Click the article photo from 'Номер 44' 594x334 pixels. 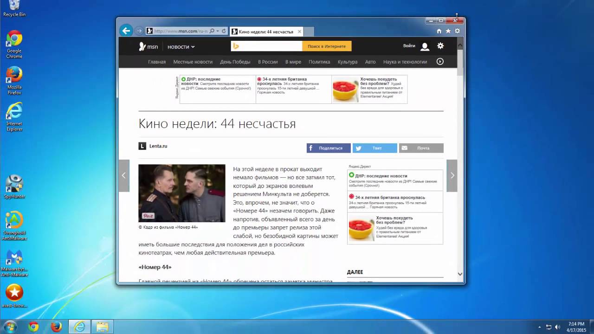(182, 193)
